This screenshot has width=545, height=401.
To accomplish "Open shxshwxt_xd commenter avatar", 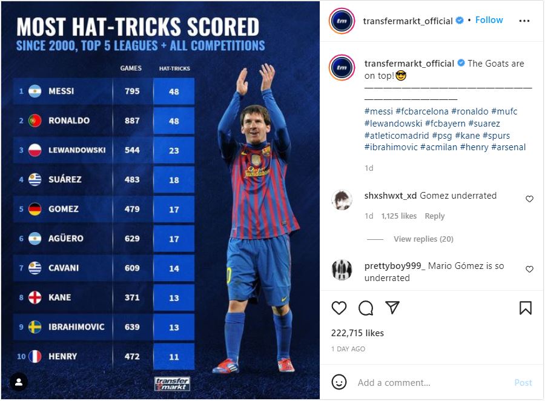I will coord(342,199).
